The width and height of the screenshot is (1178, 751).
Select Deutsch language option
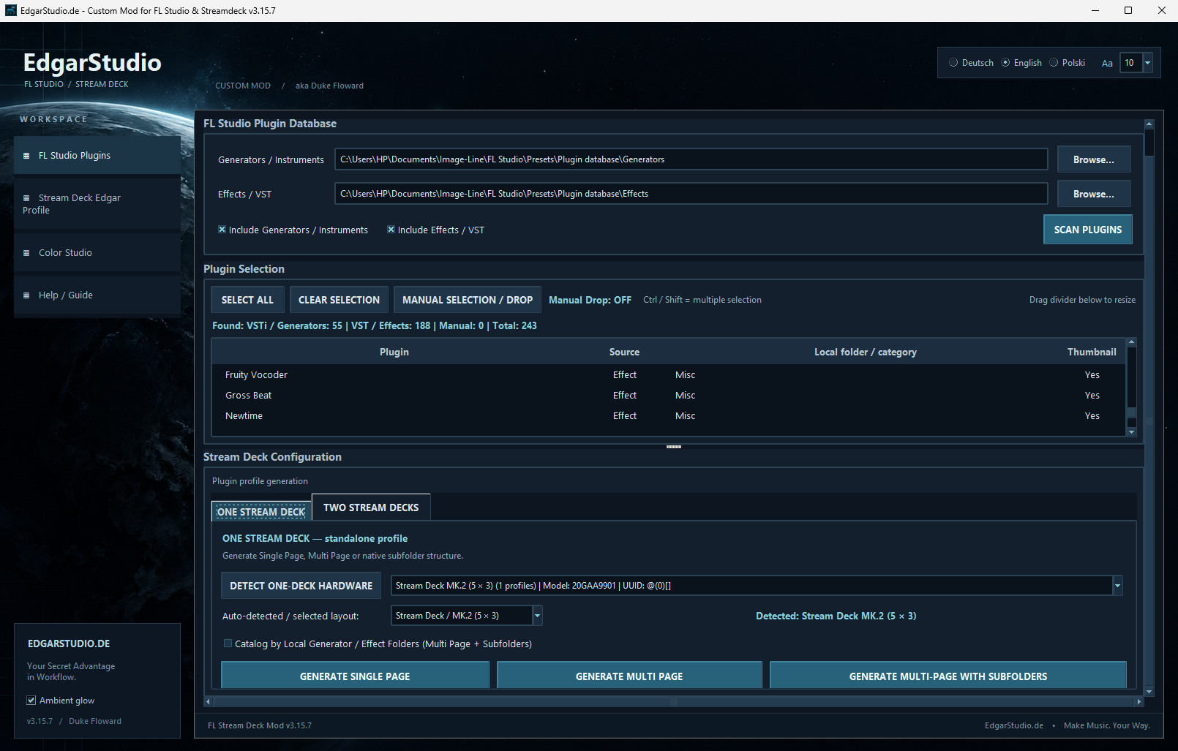[x=971, y=63]
